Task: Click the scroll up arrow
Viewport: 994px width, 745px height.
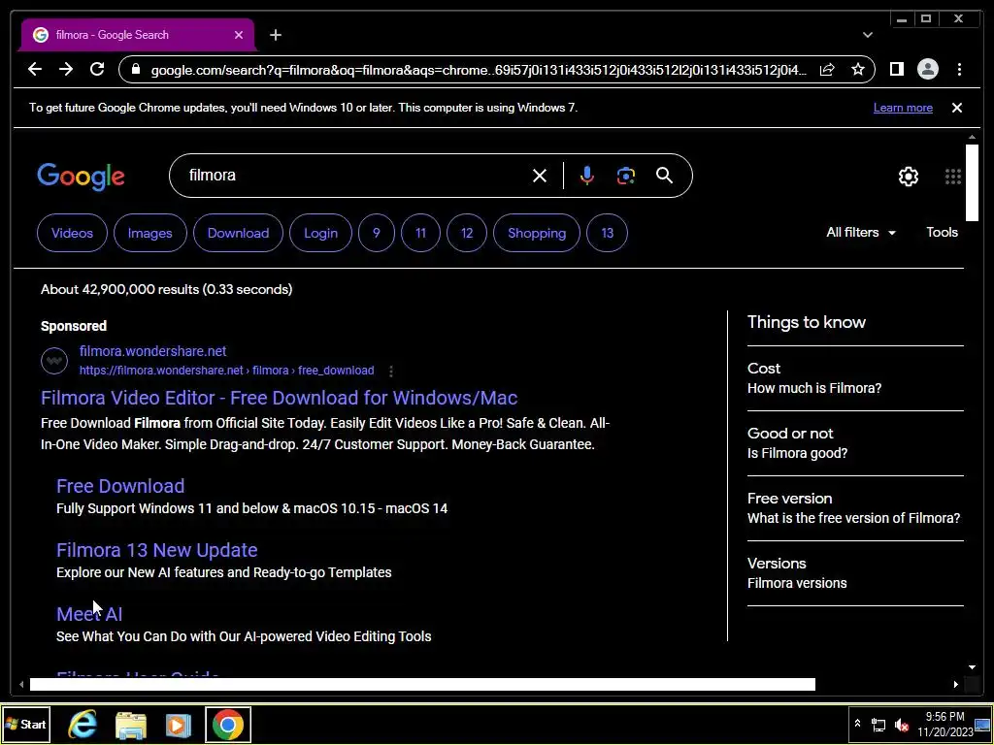Action: [972, 137]
